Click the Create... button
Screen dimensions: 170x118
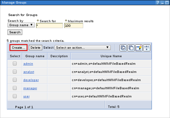pos(18,48)
